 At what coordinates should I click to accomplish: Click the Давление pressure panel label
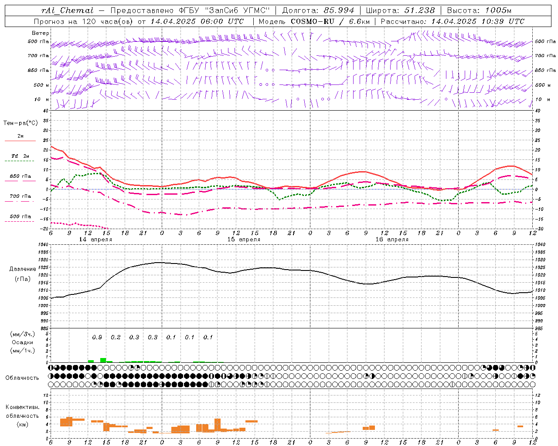(x=23, y=269)
